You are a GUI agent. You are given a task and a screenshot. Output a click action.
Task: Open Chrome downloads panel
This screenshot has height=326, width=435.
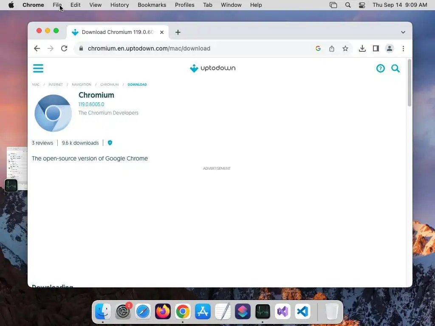(x=362, y=48)
